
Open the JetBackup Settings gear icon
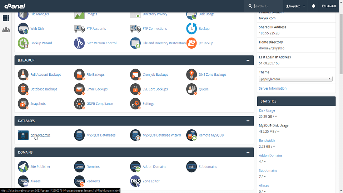click(x=135, y=104)
